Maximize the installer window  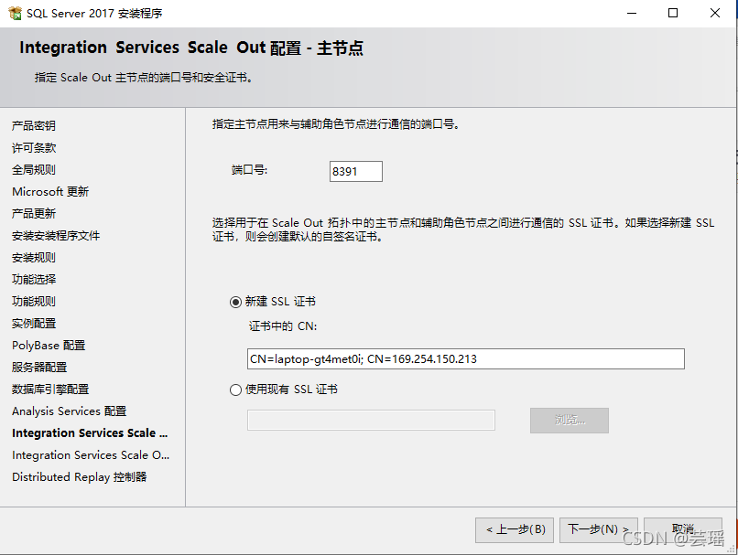point(673,13)
